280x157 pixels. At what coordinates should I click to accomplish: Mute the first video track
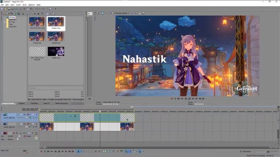tap(33, 114)
